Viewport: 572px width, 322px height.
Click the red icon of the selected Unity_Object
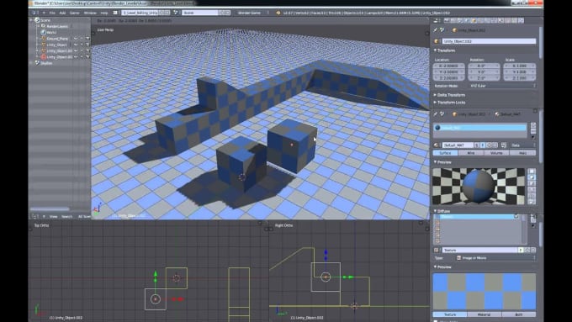[x=44, y=57]
